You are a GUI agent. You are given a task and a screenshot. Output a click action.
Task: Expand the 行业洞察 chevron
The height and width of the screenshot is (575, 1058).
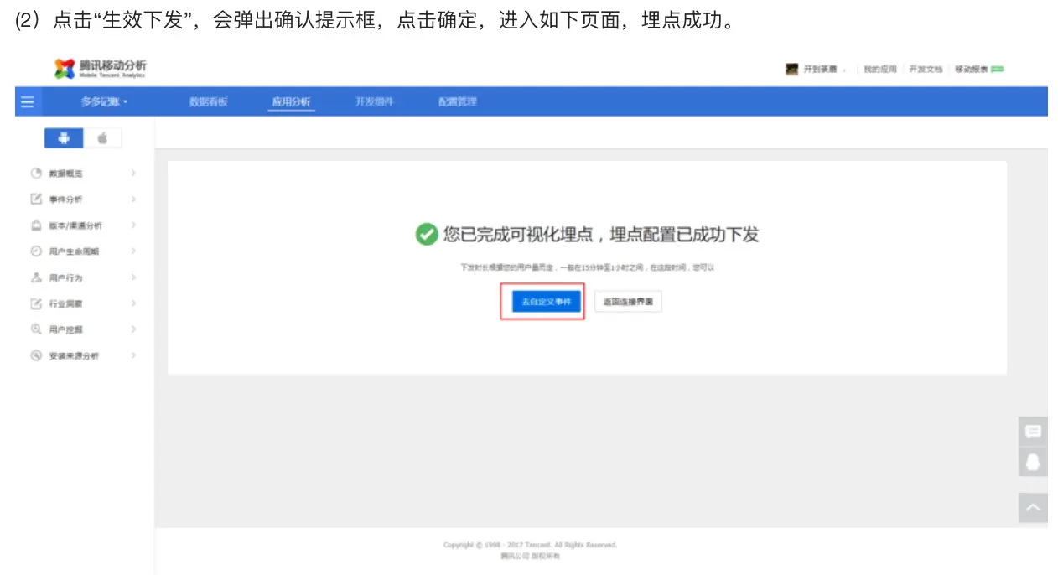click(132, 303)
